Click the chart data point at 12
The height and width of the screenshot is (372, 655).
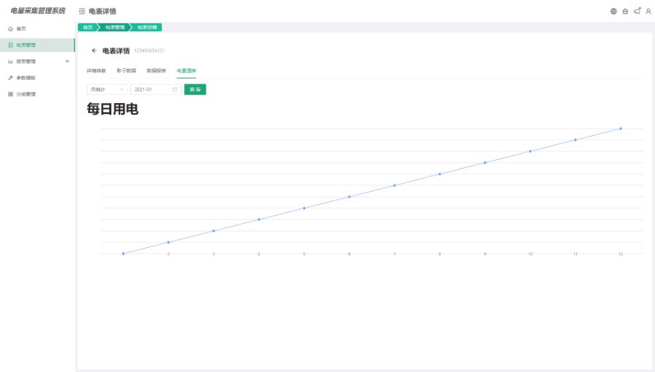[x=621, y=129]
